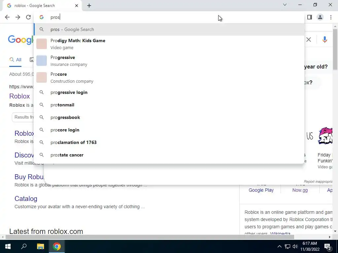Click the vertical page scrollbar
This screenshot has height=253, width=338.
[x=335, y=49]
